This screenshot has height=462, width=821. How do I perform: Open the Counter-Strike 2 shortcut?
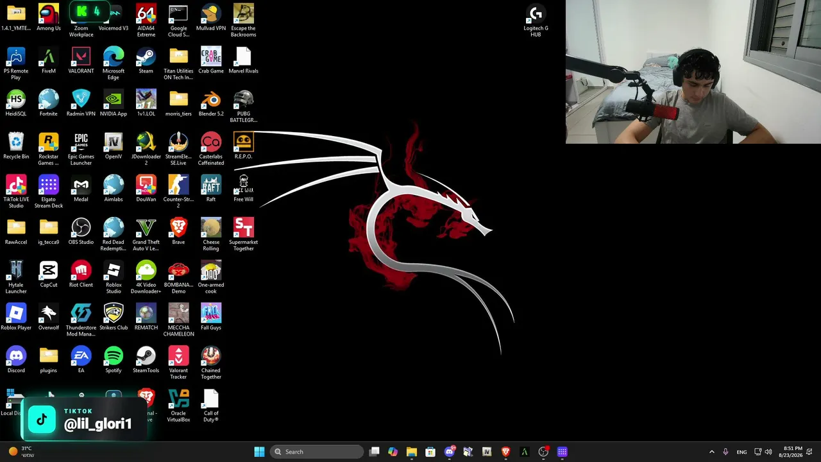pyautogui.click(x=178, y=192)
